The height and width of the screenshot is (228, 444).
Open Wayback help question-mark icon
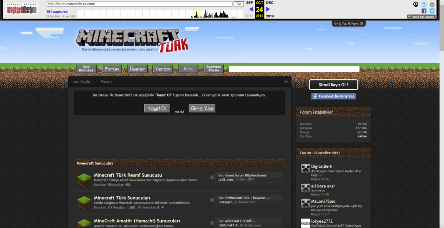(x=424, y=4)
